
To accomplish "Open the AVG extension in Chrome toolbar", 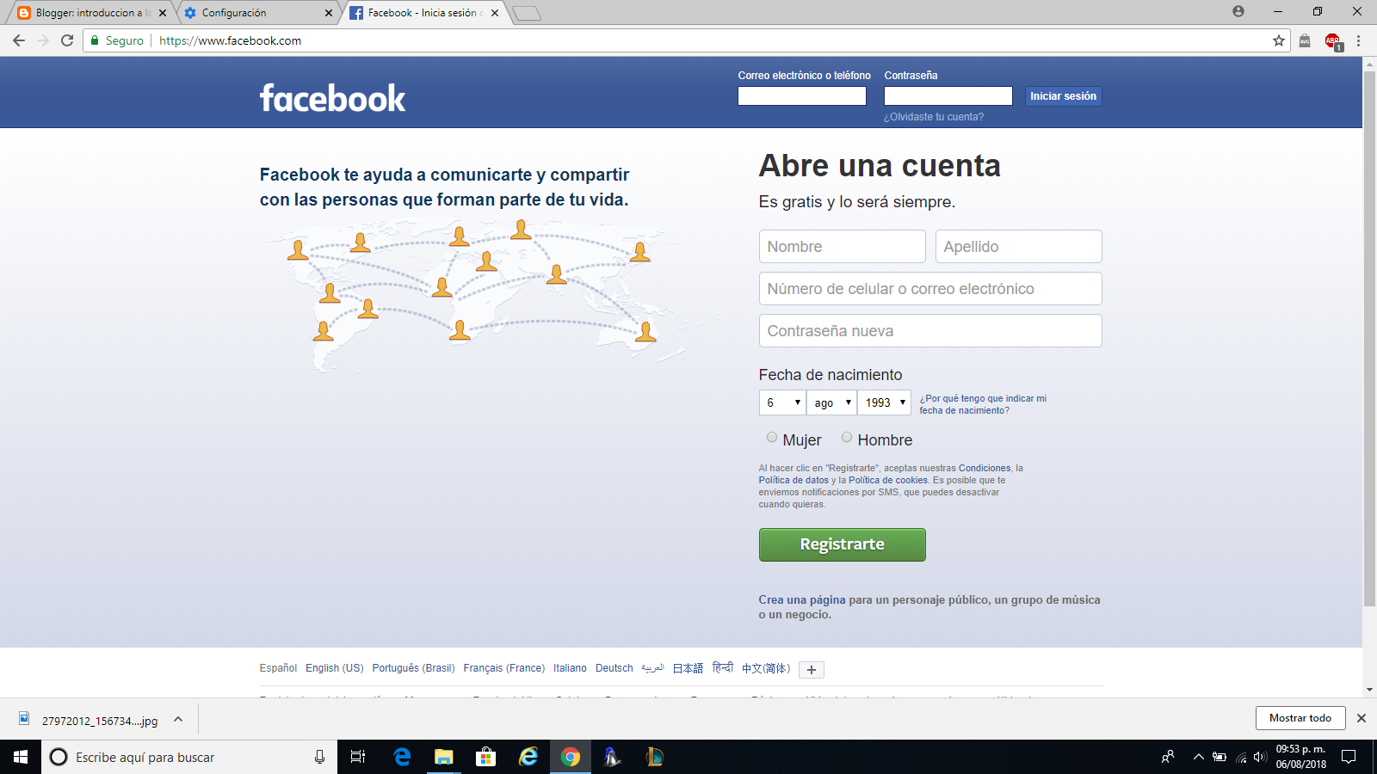I will tap(1305, 40).
